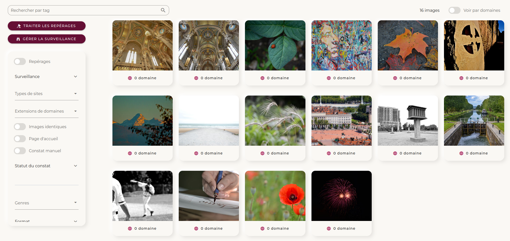
Task: Click the globe icon under the baseball player photo
Action: 130,228
